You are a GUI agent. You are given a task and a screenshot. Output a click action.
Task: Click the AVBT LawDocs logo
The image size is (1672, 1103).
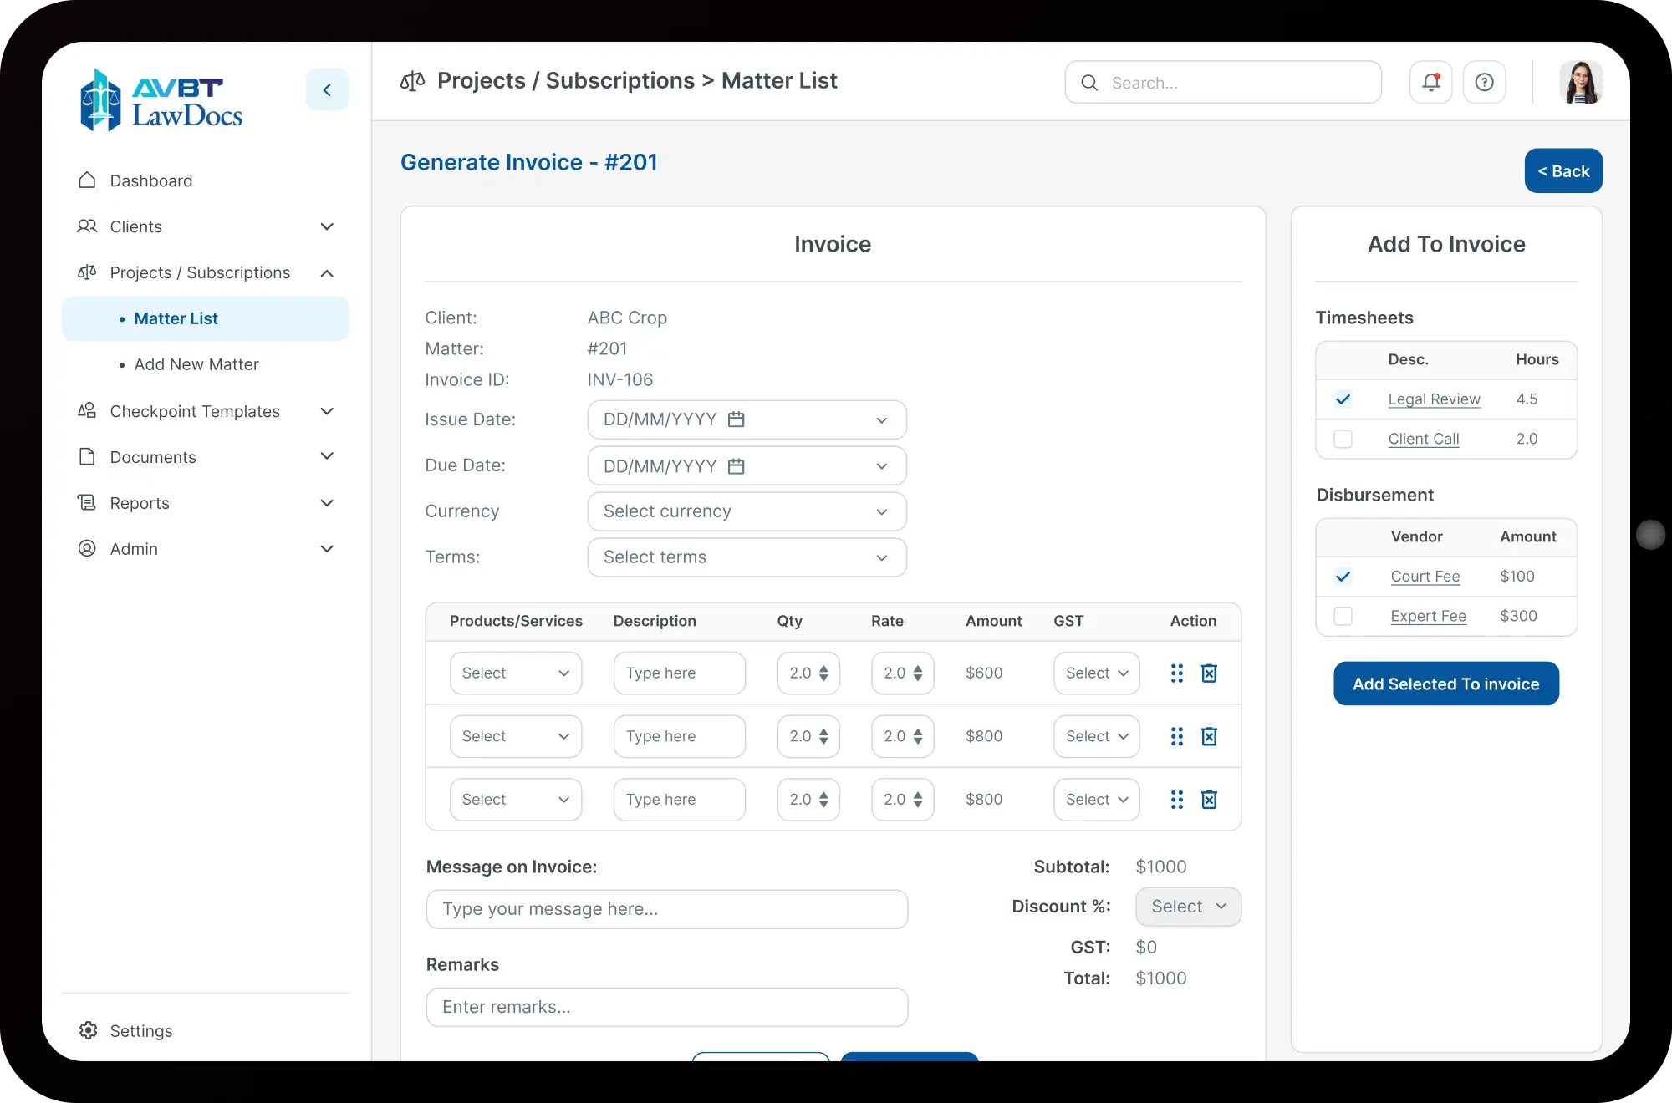click(x=161, y=100)
